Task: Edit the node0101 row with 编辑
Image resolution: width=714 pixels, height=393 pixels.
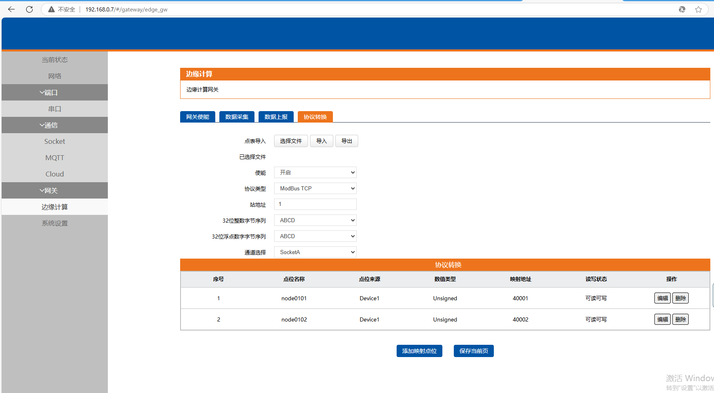Action: click(x=662, y=298)
